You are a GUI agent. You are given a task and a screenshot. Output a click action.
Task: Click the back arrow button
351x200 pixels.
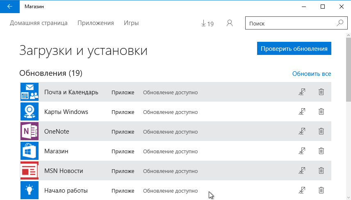[x=9, y=7]
